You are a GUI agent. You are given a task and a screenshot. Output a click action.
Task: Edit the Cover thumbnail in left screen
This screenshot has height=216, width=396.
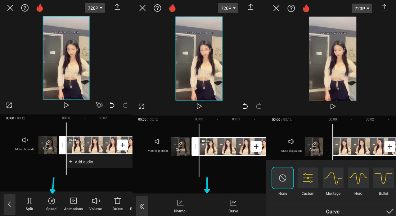(x=48, y=145)
